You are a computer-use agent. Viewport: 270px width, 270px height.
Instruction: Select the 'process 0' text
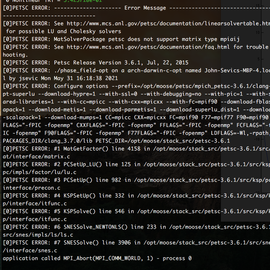point(177,259)
